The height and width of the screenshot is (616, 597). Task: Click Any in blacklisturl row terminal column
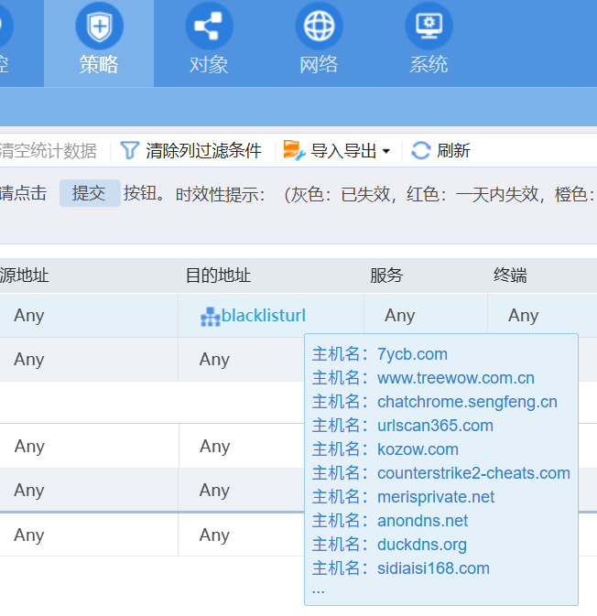(523, 317)
